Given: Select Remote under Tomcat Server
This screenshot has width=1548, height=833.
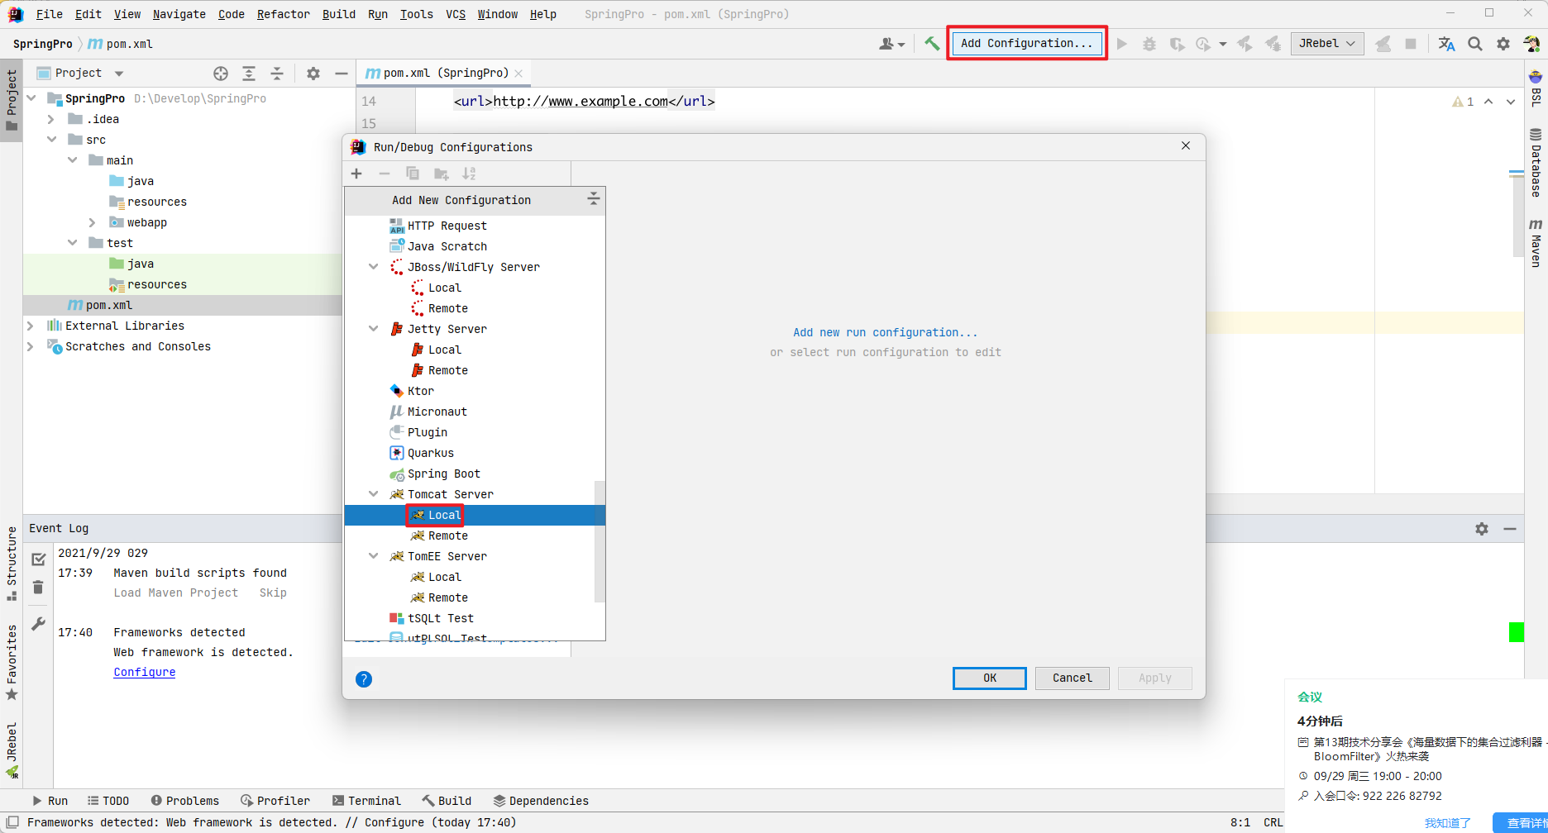Looking at the screenshot, I should pos(475,535).
